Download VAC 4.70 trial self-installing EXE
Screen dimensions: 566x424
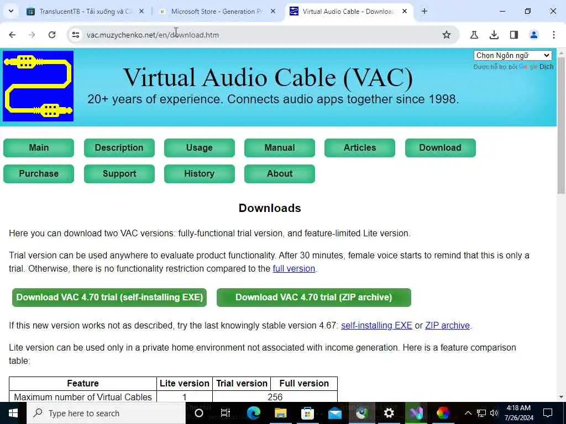[x=109, y=298]
